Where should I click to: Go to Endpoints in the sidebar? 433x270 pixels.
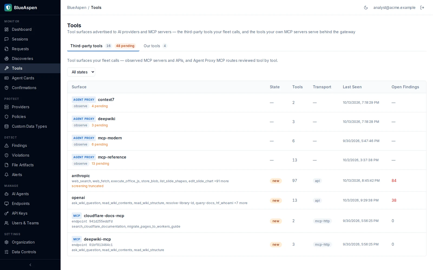tap(30, 204)
